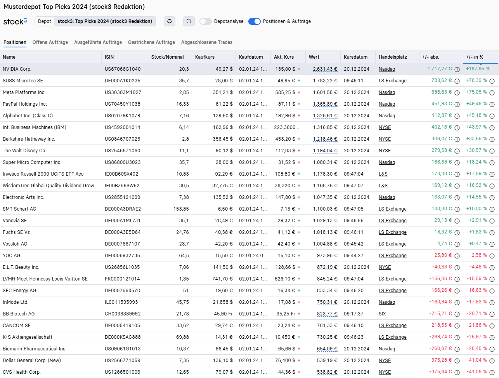Click info icon beside Vonovia SE 29,13 €
Image resolution: width=499 pixels, height=378 pixels.
457,221
